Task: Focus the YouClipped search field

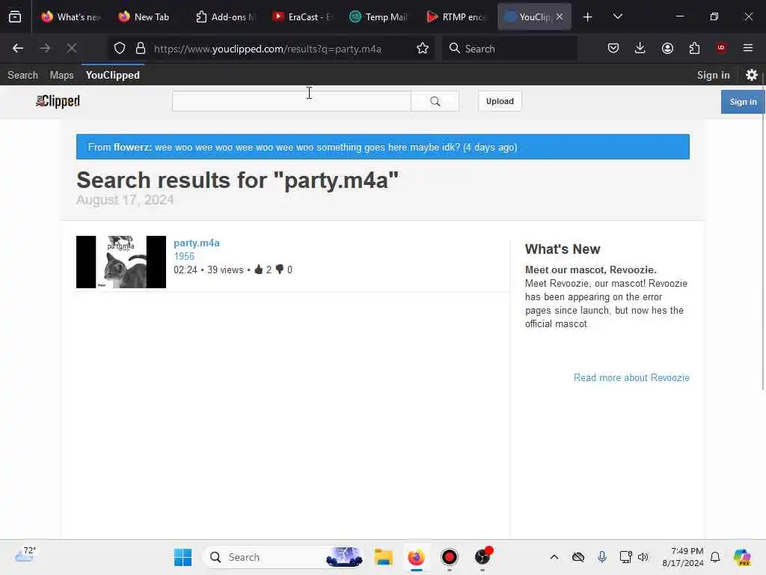Action: (x=291, y=101)
